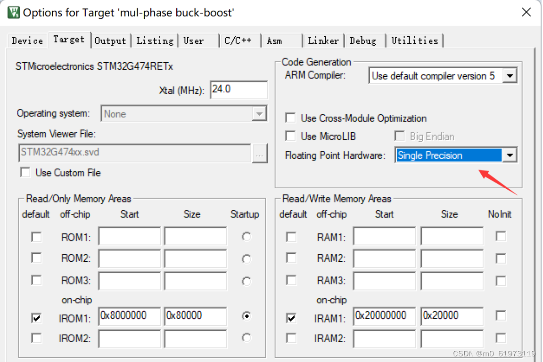This screenshot has width=543, height=362.
Task: Open the Output tab
Action: coord(110,41)
